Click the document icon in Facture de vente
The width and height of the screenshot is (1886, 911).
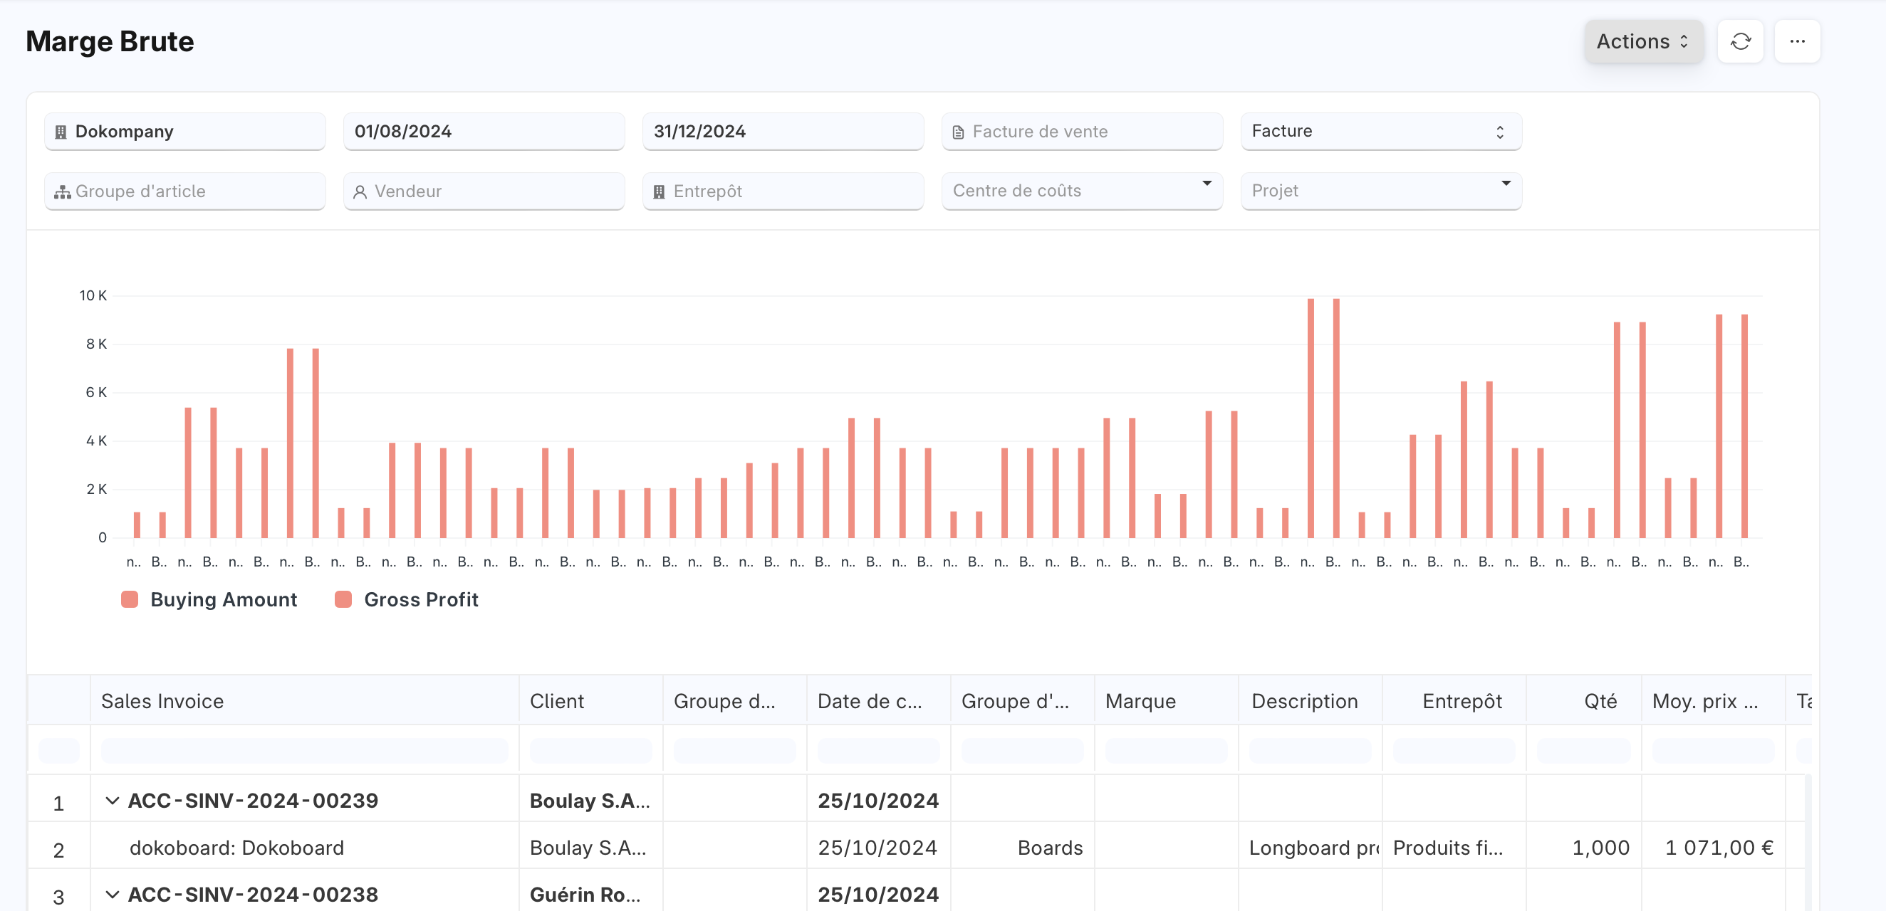point(958,132)
